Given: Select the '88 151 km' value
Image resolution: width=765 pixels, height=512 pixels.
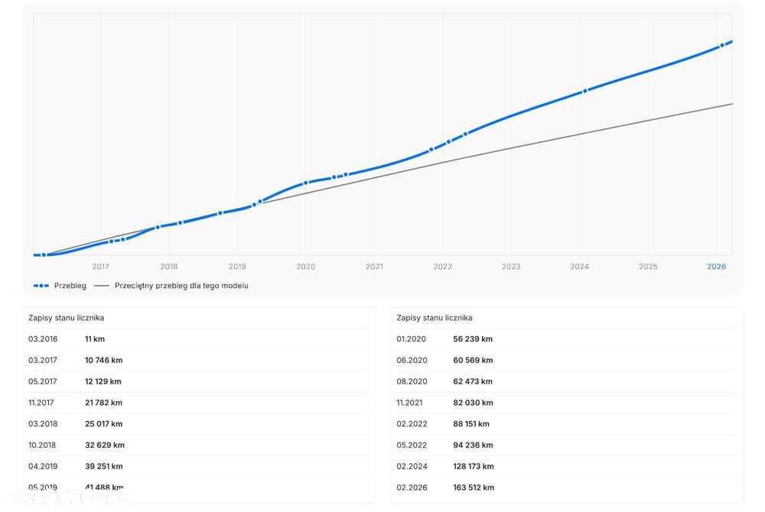Looking at the screenshot, I should pyautogui.click(x=471, y=424).
